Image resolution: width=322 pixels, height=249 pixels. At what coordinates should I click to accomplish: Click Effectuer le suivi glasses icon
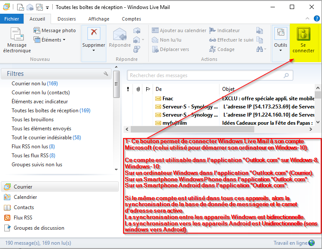[x=213, y=40]
